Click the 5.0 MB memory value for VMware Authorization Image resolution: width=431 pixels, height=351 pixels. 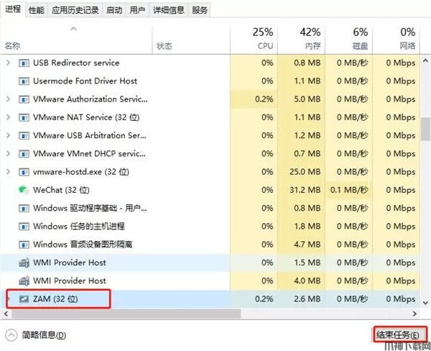pyautogui.click(x=307, y=99)
